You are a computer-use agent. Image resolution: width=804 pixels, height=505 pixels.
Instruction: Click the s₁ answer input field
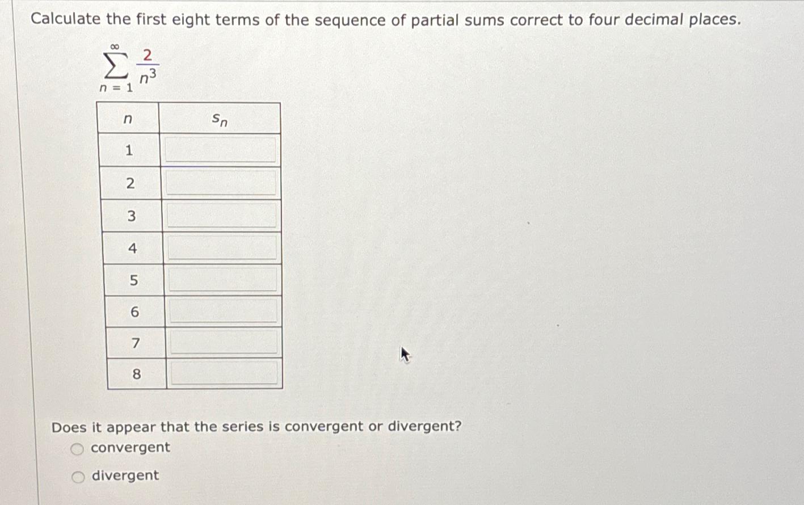click(x=221, y=150)
